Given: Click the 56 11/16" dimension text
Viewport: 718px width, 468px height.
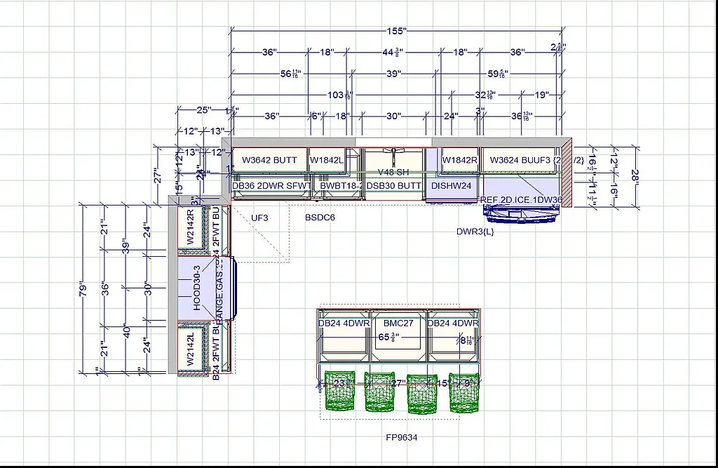Looking at the screenshot, I should click(290, 74).
